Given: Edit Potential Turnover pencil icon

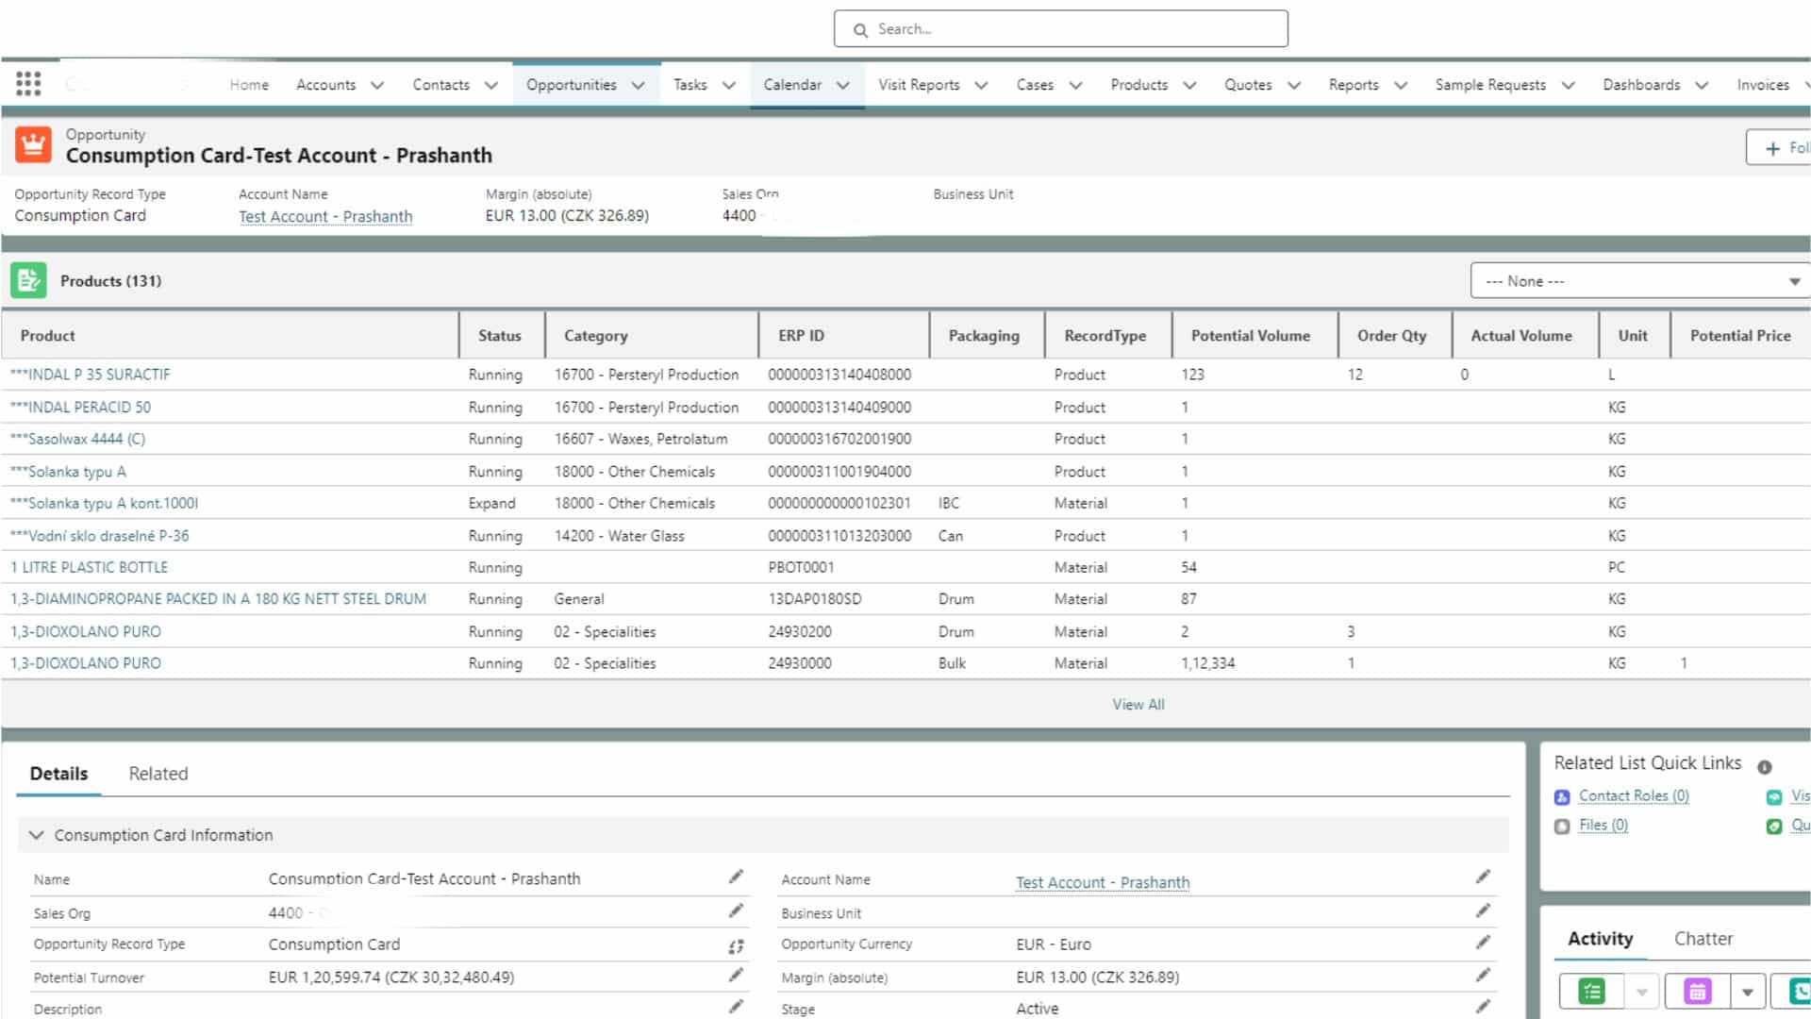Looking at the screenshot, I should point(736,976).
